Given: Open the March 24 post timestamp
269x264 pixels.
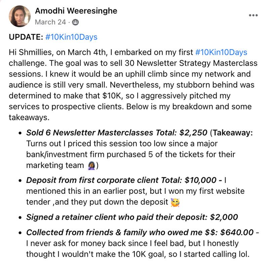Looking at the screenshot, I should 50,22.
